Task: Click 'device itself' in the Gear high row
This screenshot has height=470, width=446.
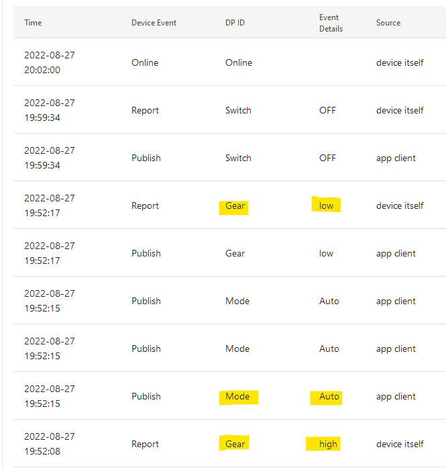Action: 400,444
